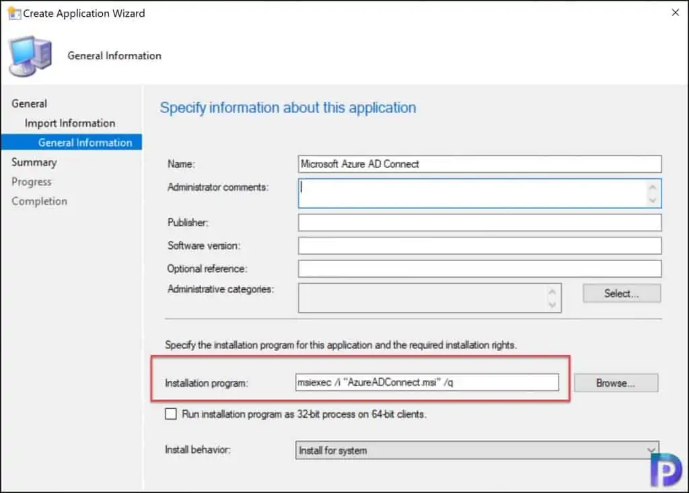Click the Publisher input field

tap(479, 223)
